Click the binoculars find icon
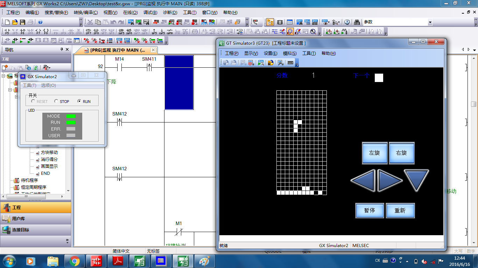478x268 pixels. 357,22
